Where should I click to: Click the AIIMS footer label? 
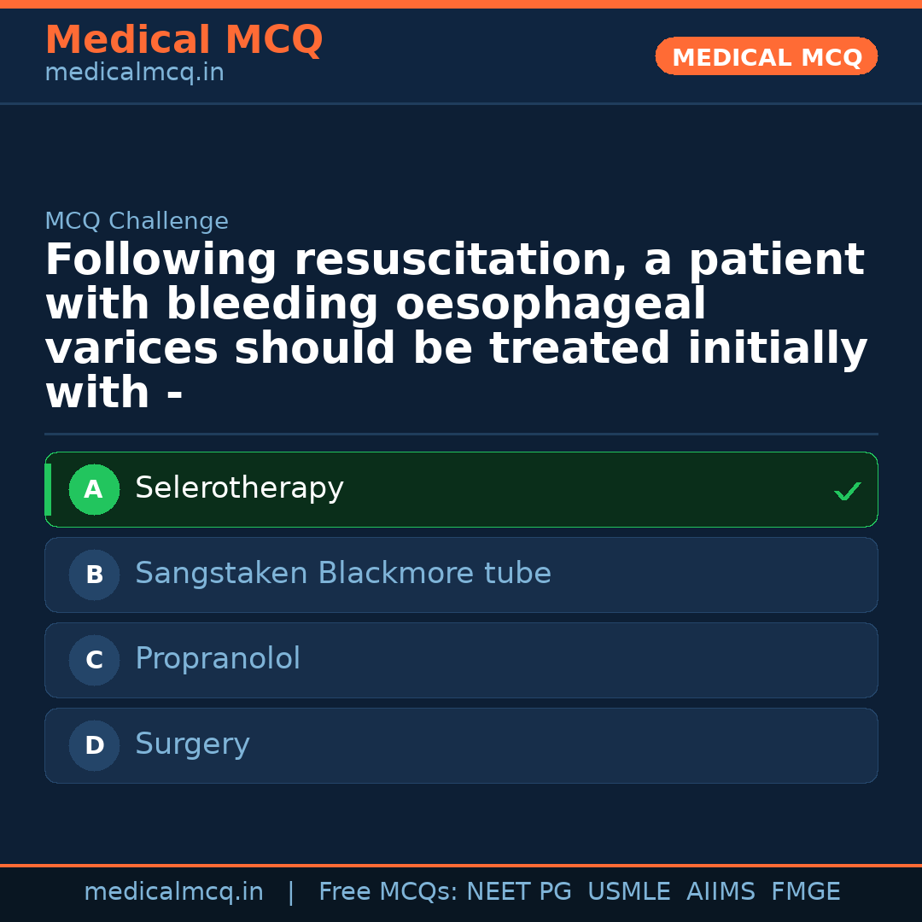[721, 892]
